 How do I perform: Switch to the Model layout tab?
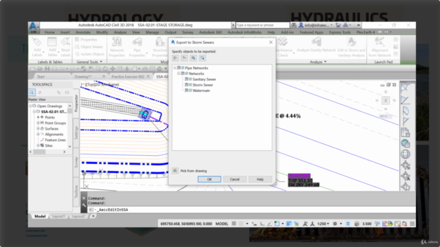[x=40, y=217]
